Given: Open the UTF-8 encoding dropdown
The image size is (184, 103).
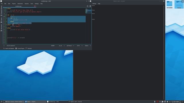Looking at the screenshot, I should coord(80,46).
